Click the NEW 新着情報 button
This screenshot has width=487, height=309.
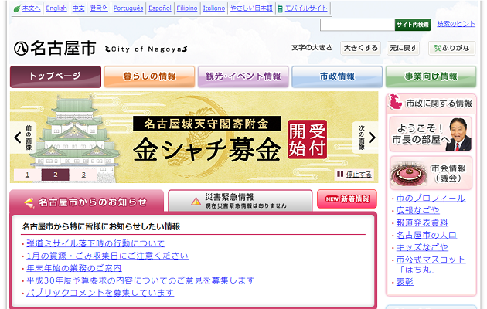point(347,199)
